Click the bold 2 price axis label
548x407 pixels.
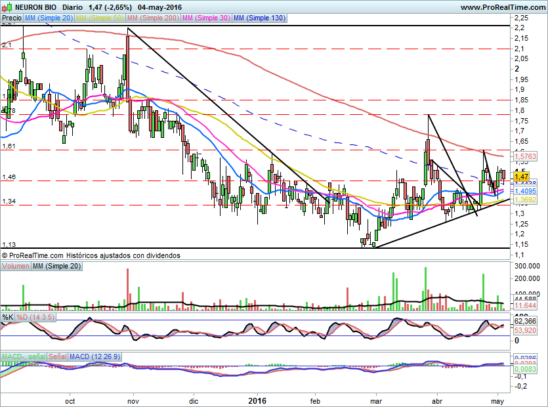point(517,69)
